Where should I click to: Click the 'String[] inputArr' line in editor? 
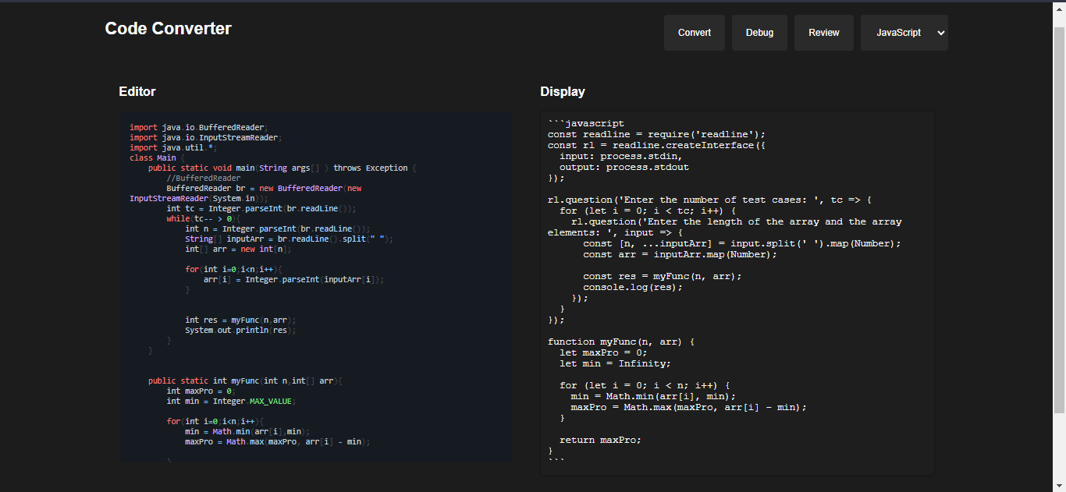[289, 239]
